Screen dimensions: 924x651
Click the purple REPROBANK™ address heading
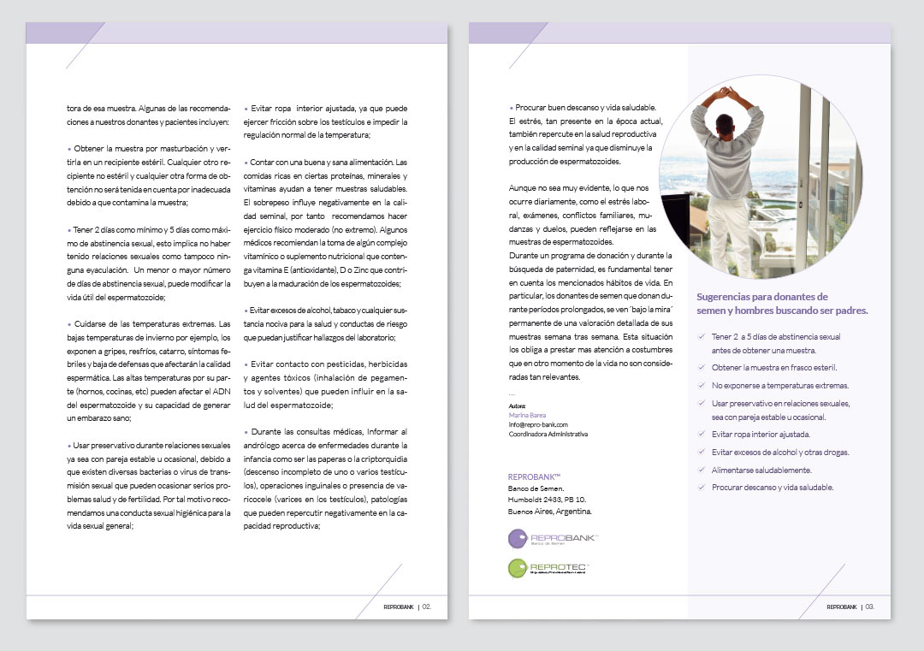[535, 476]
